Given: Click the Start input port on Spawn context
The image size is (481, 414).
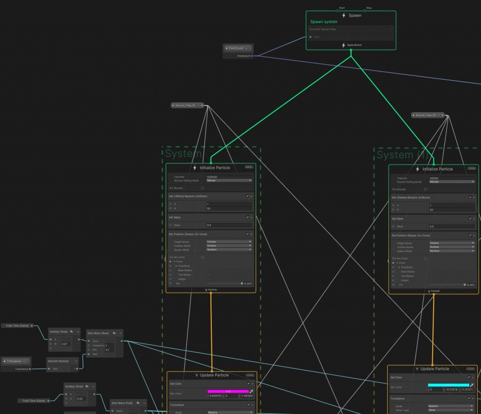Looking at the screenshot, I should tap(337, 10).
